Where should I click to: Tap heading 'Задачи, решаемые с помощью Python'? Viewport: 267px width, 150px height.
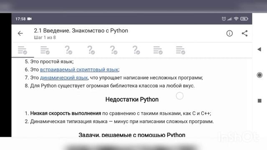click(x=132, y=135)
